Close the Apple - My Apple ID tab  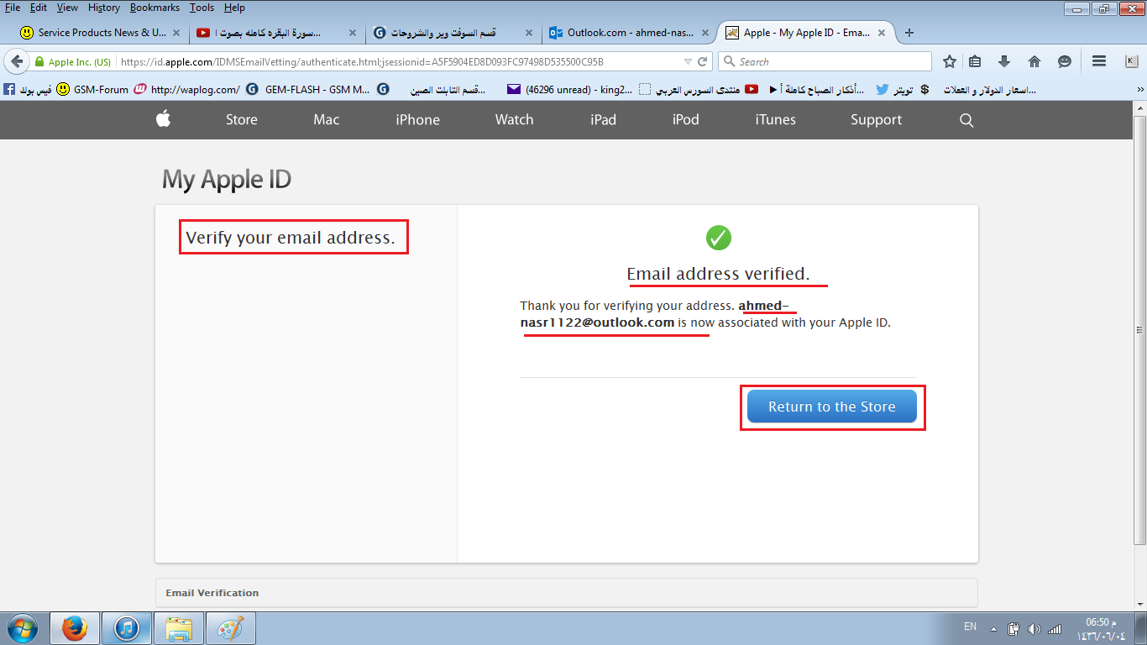click(x=880, y=33)
